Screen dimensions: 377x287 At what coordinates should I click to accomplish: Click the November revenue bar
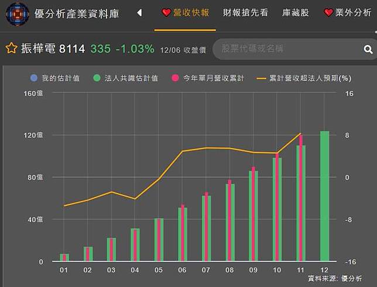(x=301, y=199)
